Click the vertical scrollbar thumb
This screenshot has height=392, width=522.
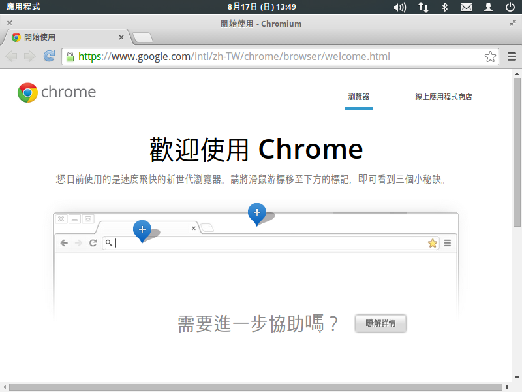[517, 152]
